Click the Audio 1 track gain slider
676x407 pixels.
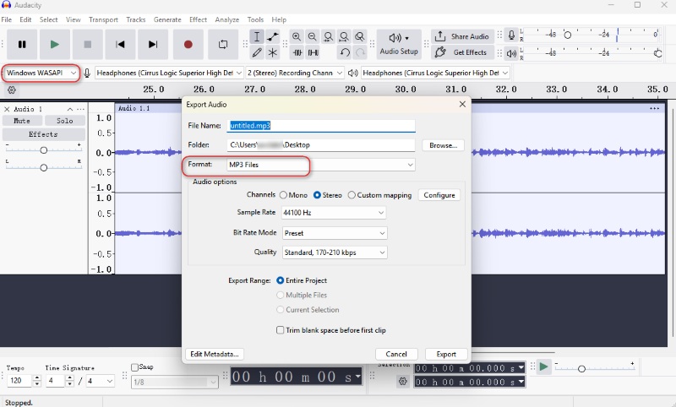[x=44, y=149]
